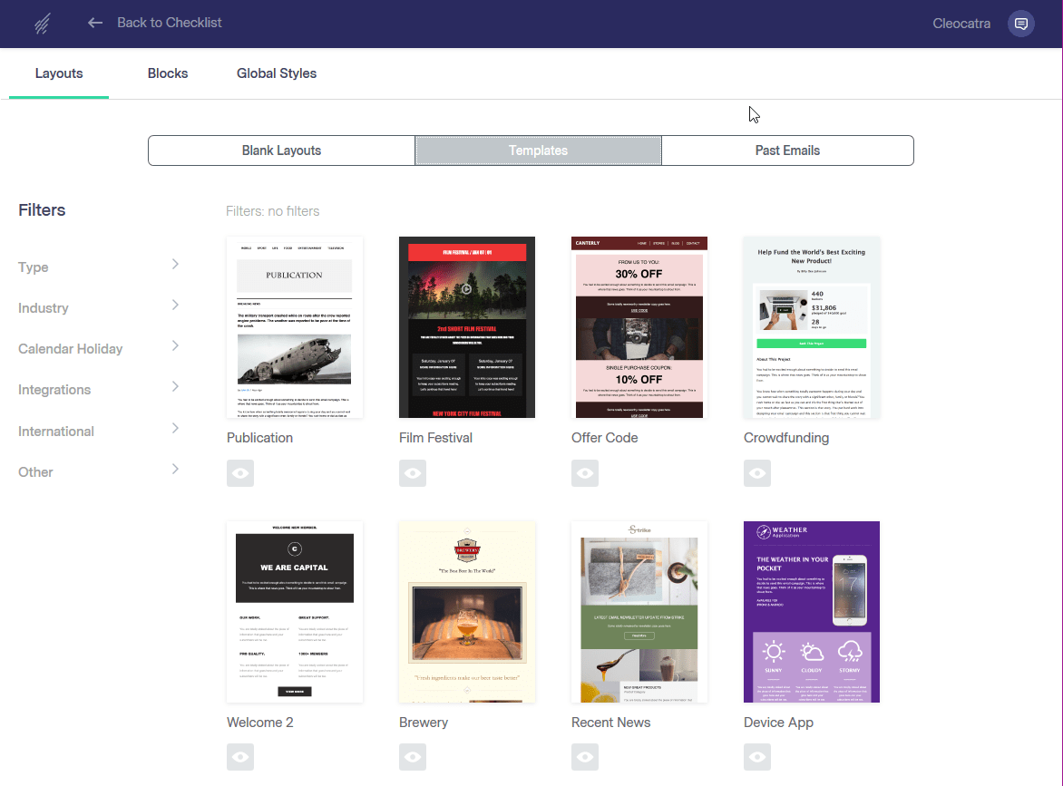Screen dimensions: 1063x786
Task: Click the Brewery template title
Action: (x=424, y=723)
